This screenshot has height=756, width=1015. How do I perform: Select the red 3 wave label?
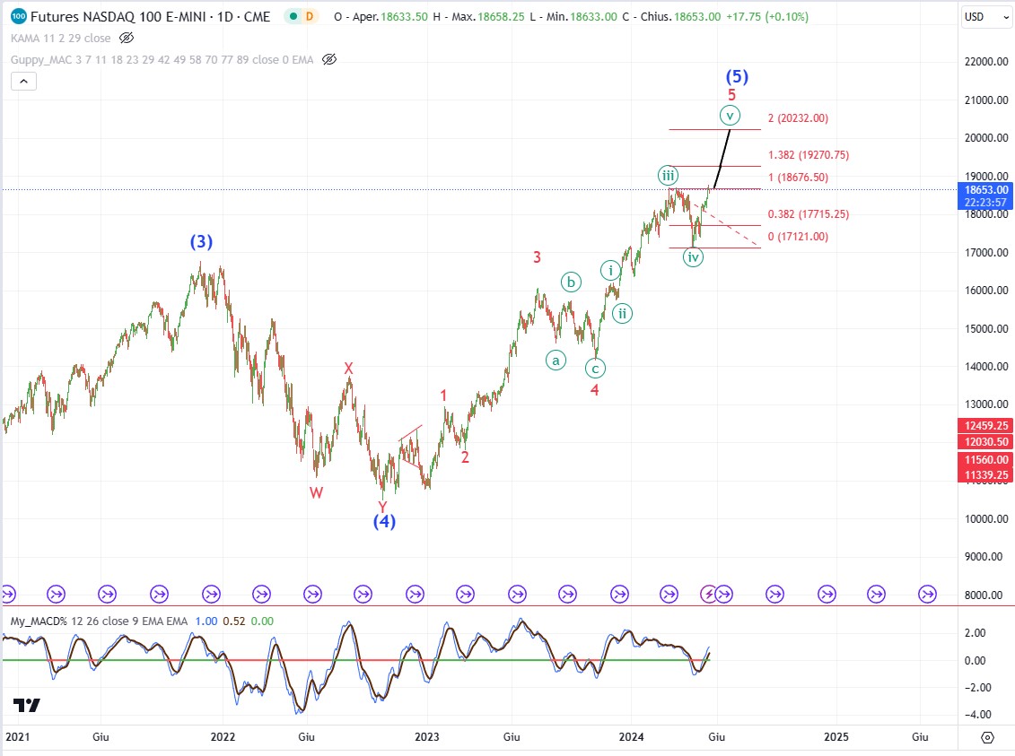click(537, 257)
